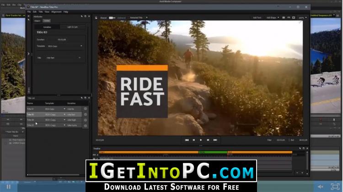Float the Attributes panel window

click(x=86, y=16)
